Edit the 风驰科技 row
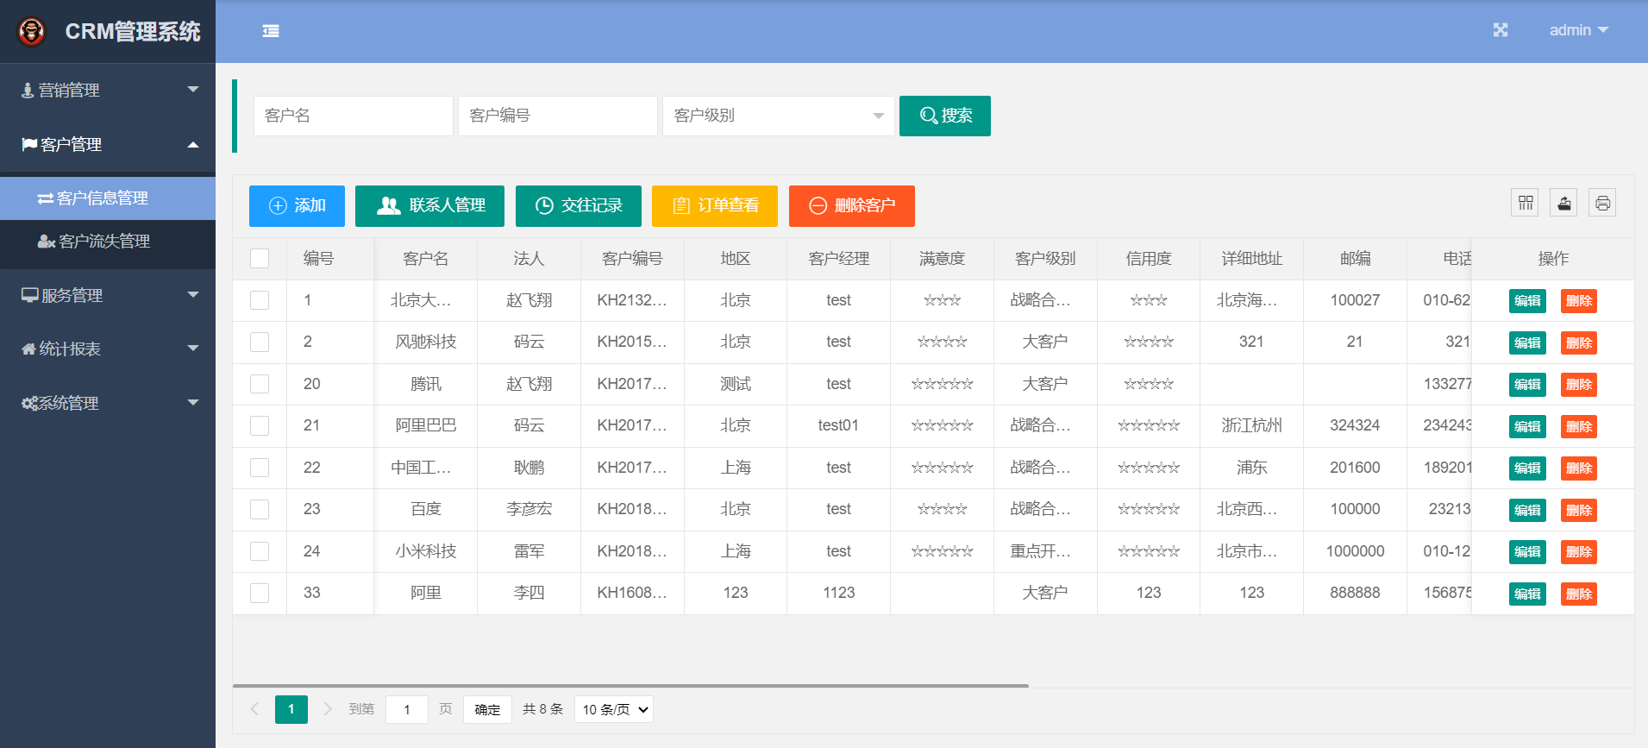The width and height of the screenshot is (1648, 748). (x=1527, y=343)
